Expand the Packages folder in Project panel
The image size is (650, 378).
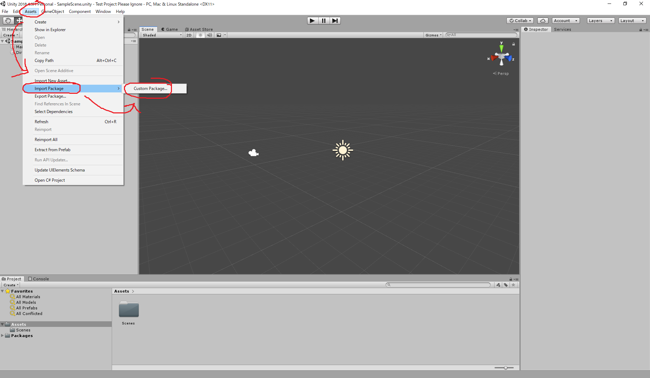(3, 335)
